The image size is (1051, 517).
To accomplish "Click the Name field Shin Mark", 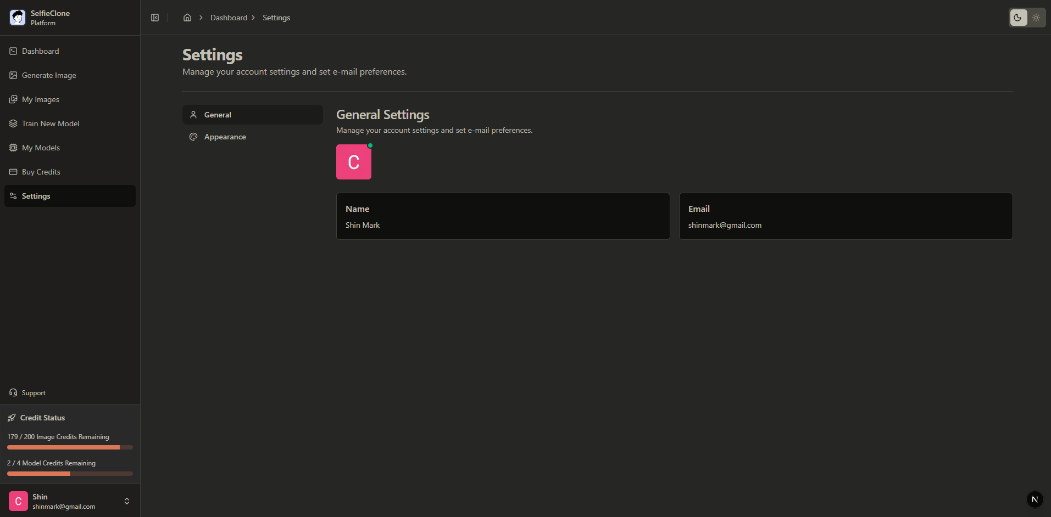I will (503, 216).
